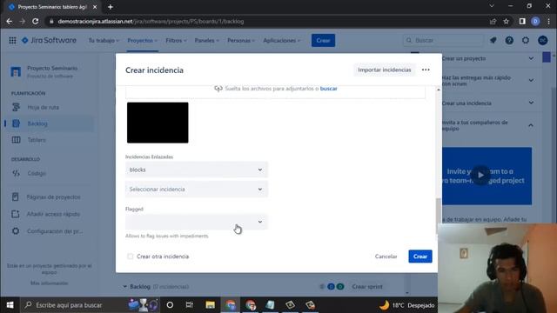Click the Chrome icon in taskbar

coord(230,305)
